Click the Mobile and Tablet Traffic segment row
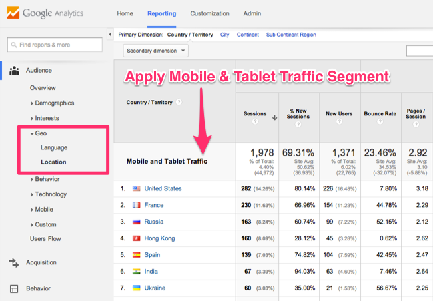Screen dimensions: 433x301 pos(167,162)
